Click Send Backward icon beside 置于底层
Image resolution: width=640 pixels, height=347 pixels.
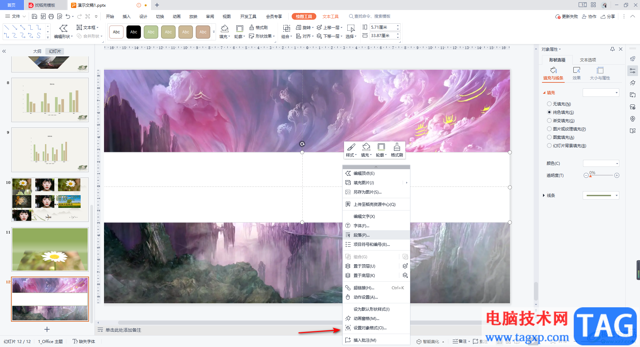pos(405,275)
